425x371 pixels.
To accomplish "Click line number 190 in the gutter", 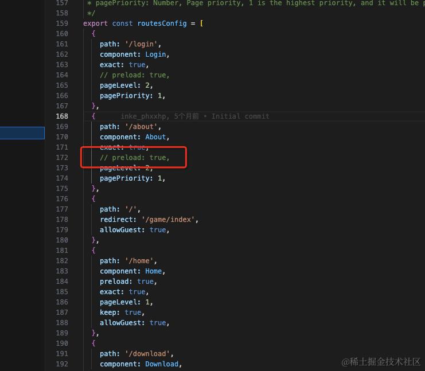I will click(62, 343).
